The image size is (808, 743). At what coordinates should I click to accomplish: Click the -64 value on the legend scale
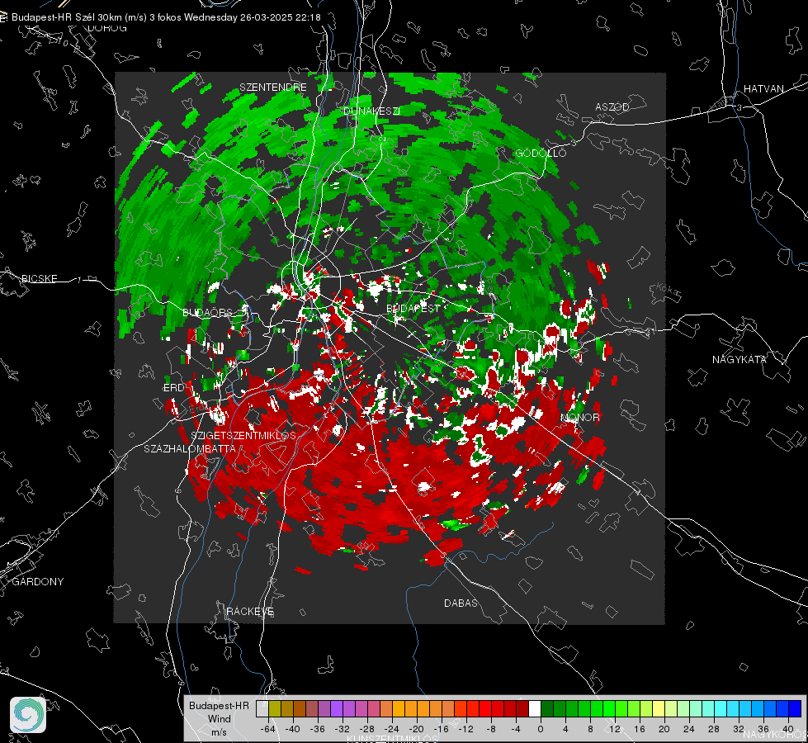(268, 729)
